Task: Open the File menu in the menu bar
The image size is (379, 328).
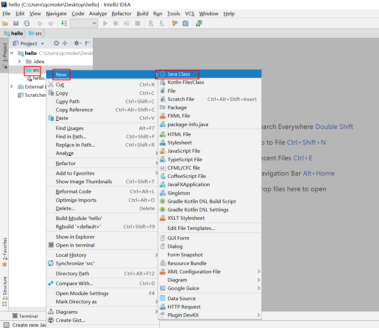Action: (6, 13)
